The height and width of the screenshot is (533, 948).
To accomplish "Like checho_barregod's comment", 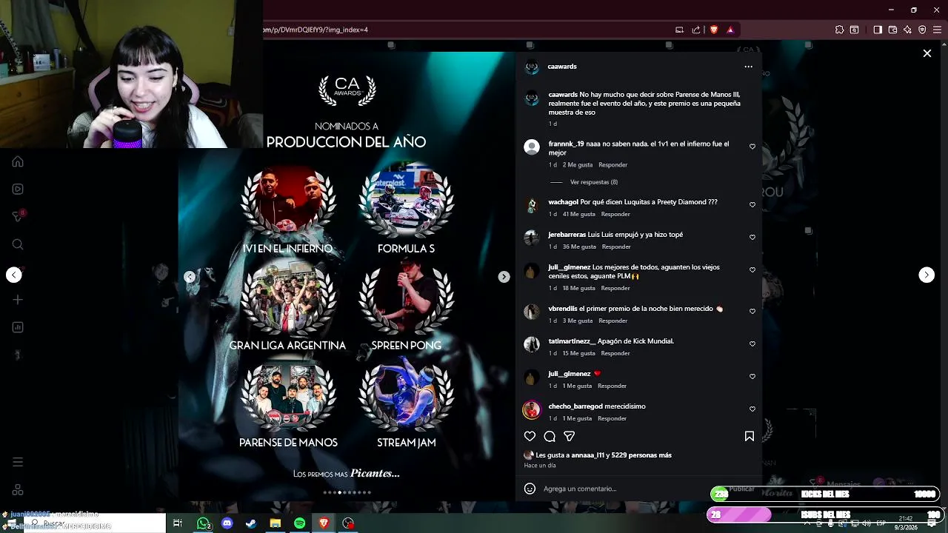I will coord(752,409).
